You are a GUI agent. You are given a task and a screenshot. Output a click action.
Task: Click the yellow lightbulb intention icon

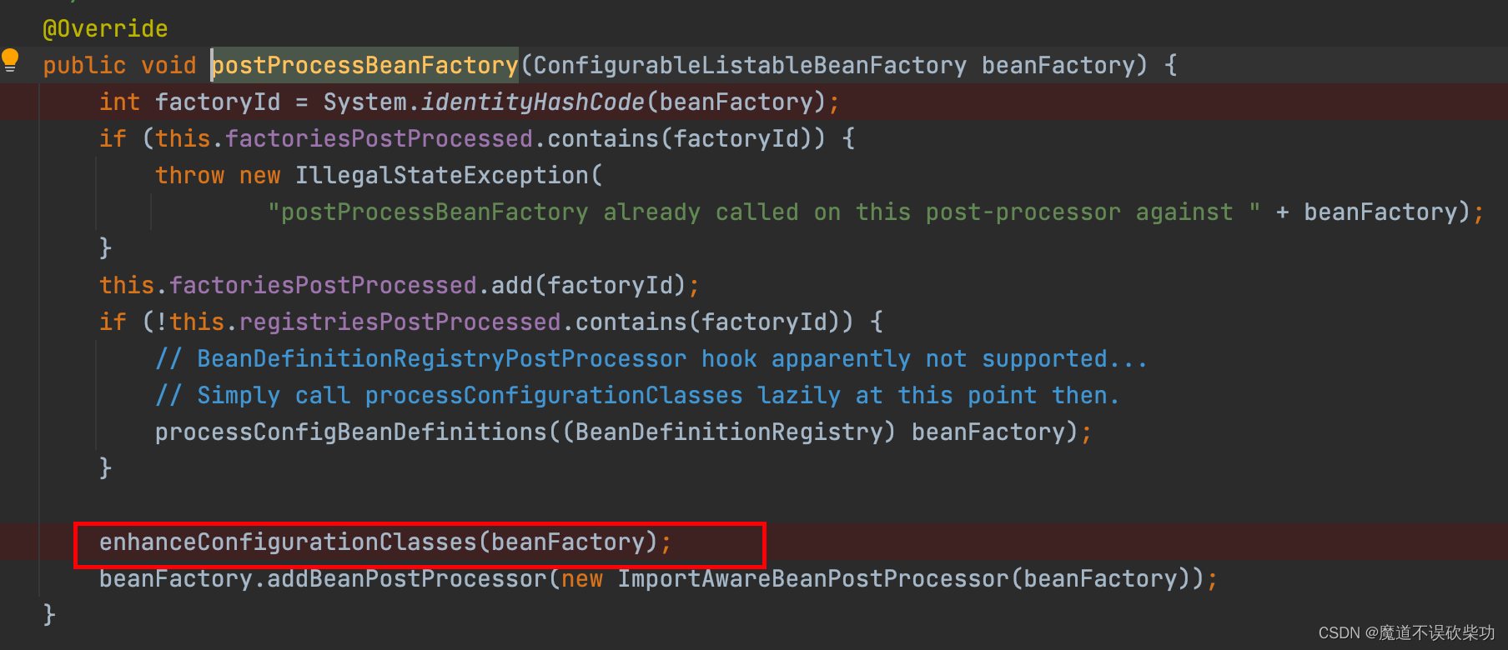pos(10,59)
